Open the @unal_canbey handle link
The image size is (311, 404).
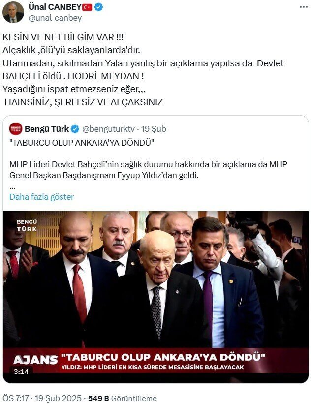pyautogui.click(x=55, y=18)
